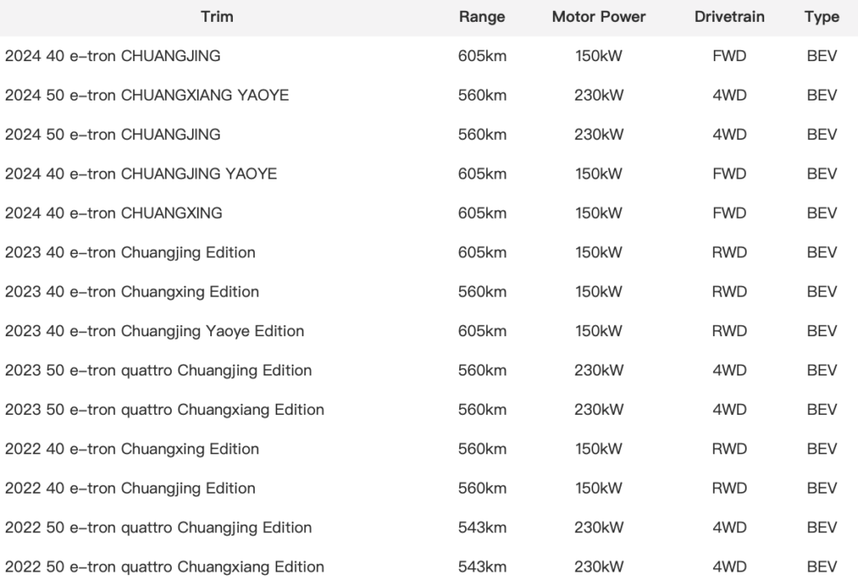Click the Drivetrain column header
Screen dimensions: 858x580
(x=729, y=17)
